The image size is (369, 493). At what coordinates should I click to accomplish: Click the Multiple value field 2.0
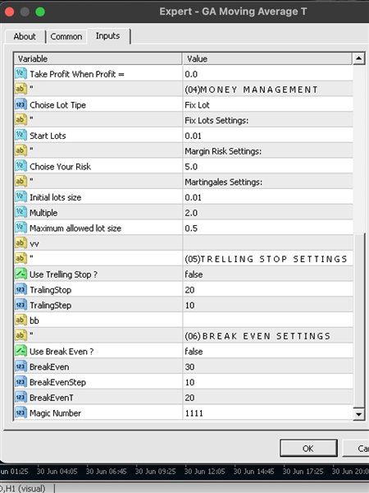tap(267, 213)
